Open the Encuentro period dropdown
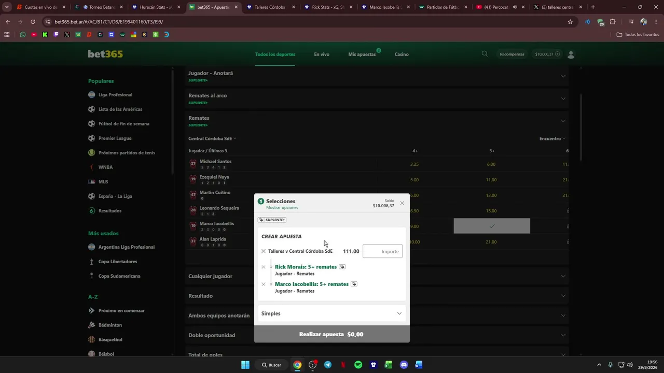664x373 pixels. click(x=552, y=138)
